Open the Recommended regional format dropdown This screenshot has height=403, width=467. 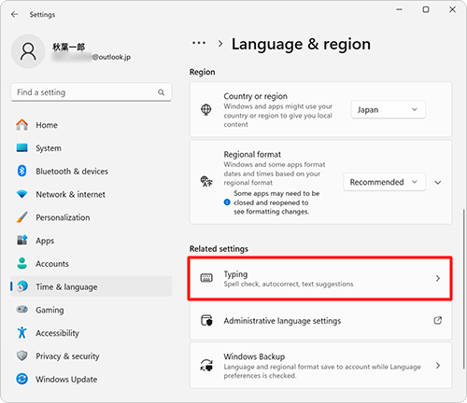coord(384,182)
